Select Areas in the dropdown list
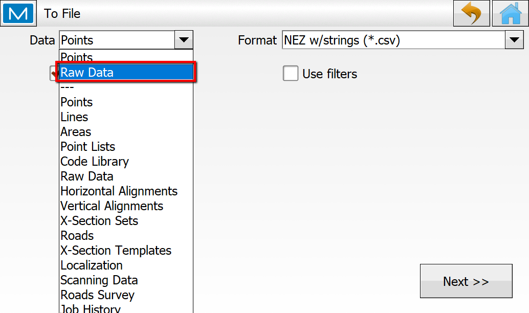The width and height of the screenshot is (529, 313). point(76,132)
